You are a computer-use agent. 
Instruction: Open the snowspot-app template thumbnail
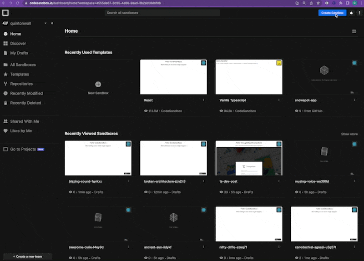coord(324,77)
